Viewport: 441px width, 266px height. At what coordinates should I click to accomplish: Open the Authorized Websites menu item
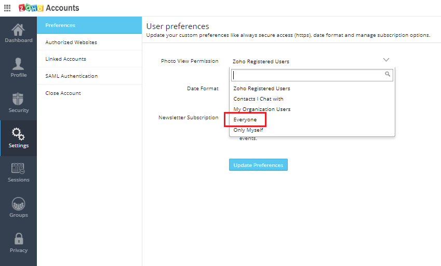tap(71, 43)
